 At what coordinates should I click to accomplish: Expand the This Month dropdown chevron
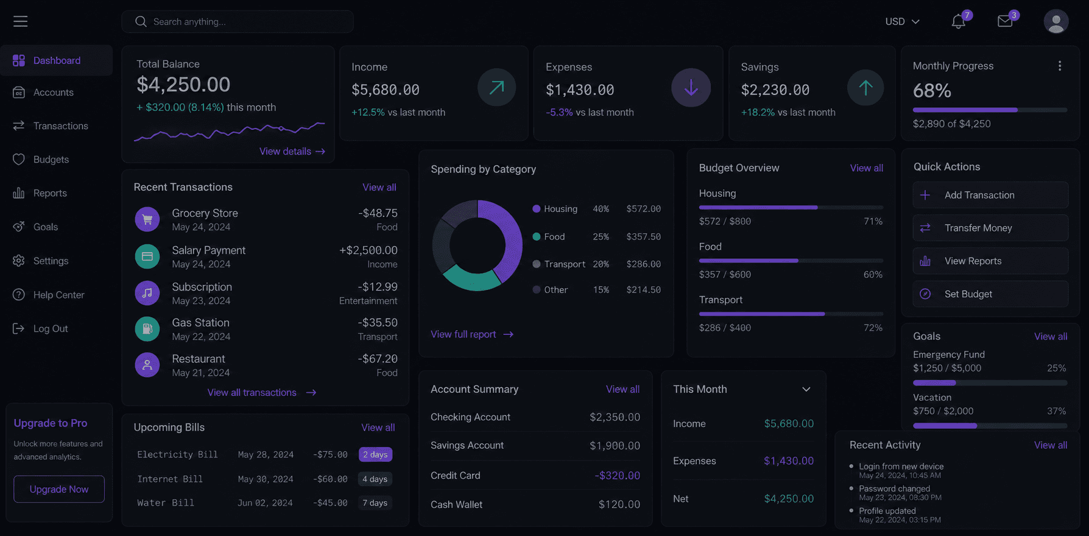tap(806, 389)
